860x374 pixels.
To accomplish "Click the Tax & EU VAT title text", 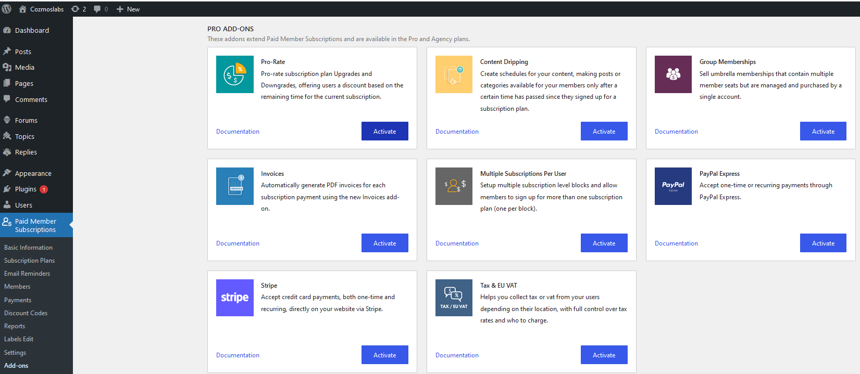I will pyautogui.click(x=498, y=286).
